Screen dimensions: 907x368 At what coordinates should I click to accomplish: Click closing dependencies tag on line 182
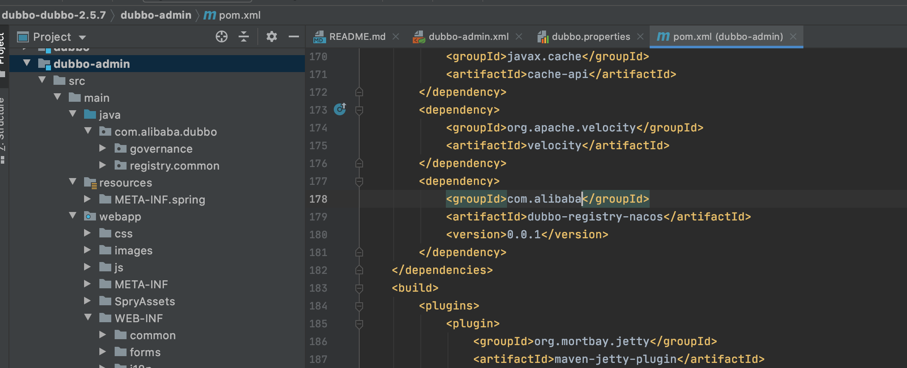[442, 270]
